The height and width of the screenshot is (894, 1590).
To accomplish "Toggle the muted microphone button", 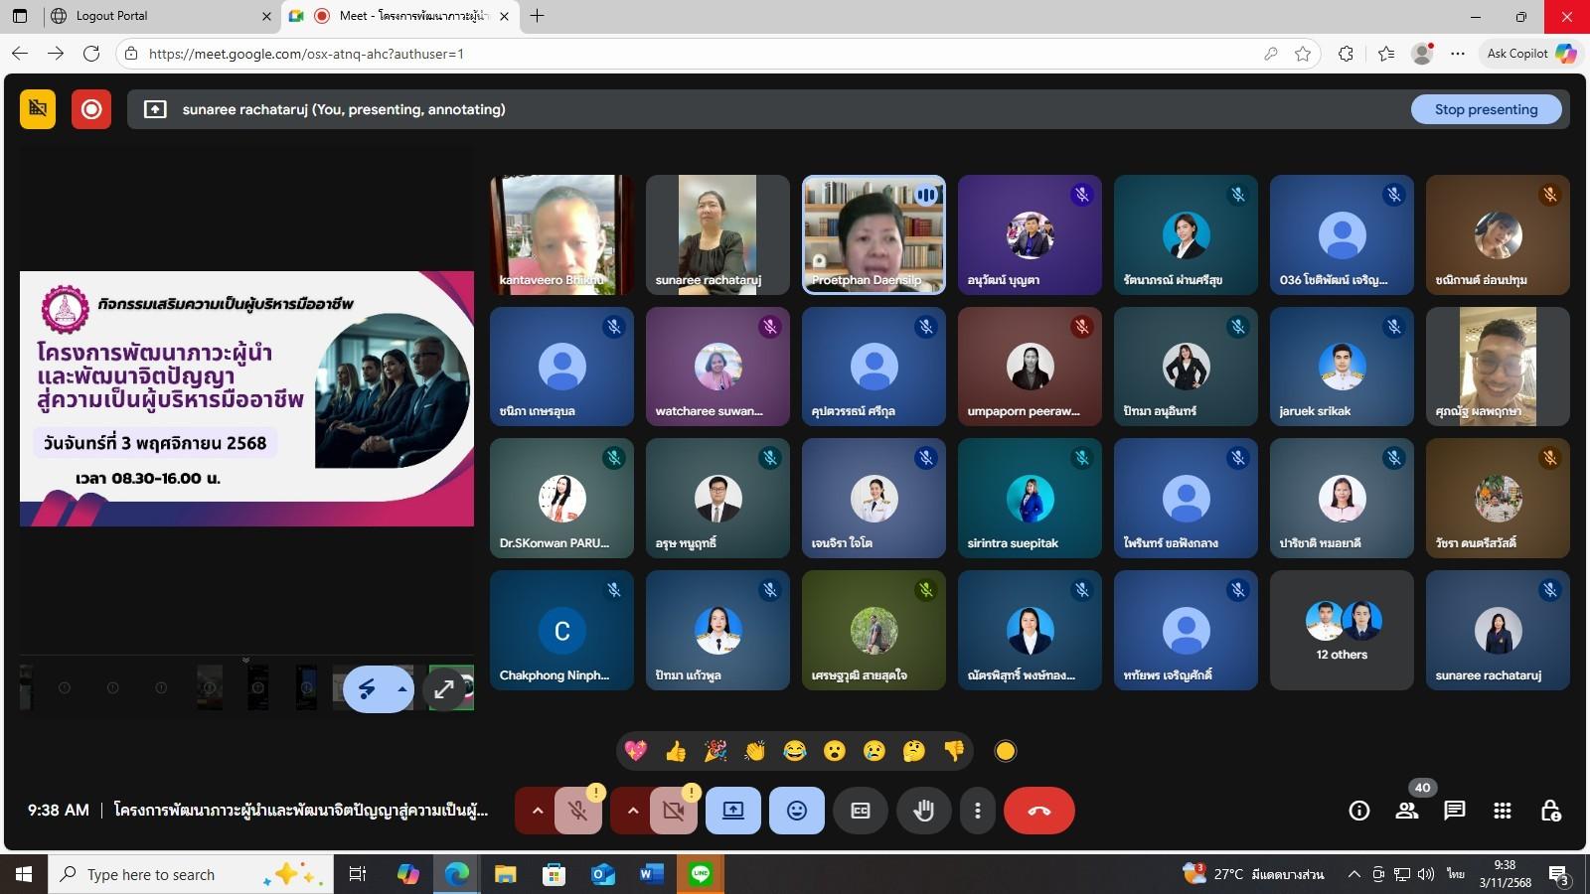I will (x=577, y=811).
